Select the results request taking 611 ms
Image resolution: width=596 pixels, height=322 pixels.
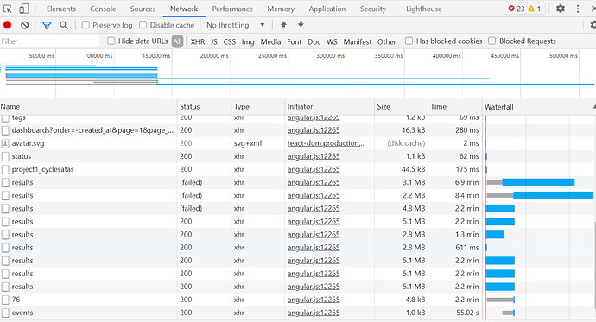(x=298, y=248)
